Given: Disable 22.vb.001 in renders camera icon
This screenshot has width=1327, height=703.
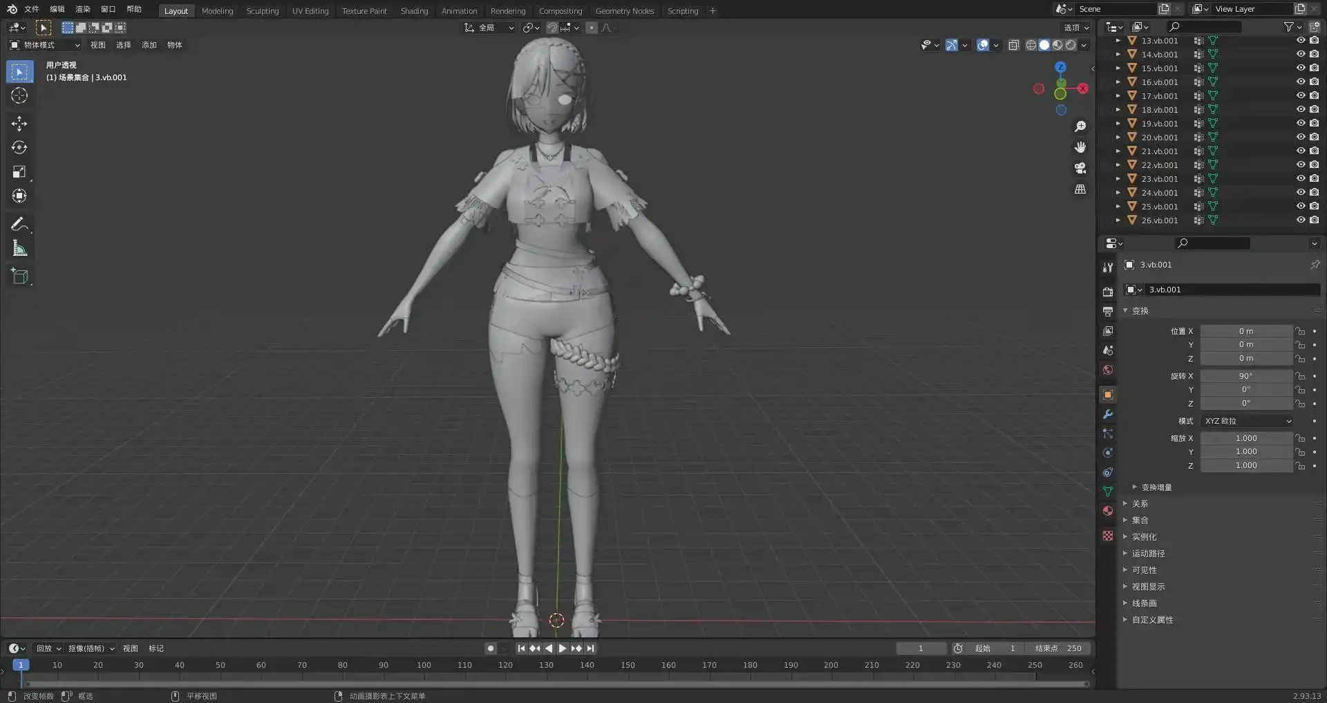Looking at the screenshot, I should 1314,165.
